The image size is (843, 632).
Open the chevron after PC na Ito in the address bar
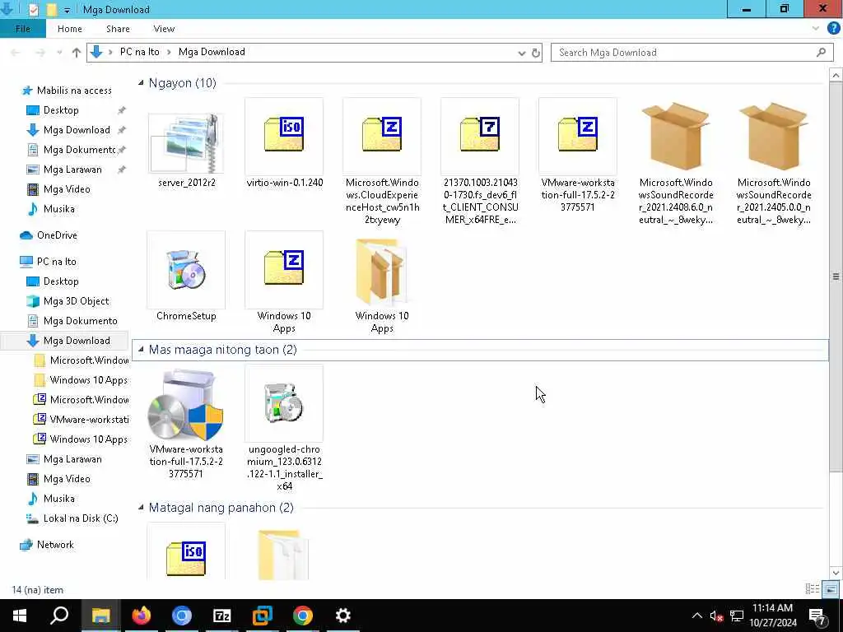click(x=169, y=52)
